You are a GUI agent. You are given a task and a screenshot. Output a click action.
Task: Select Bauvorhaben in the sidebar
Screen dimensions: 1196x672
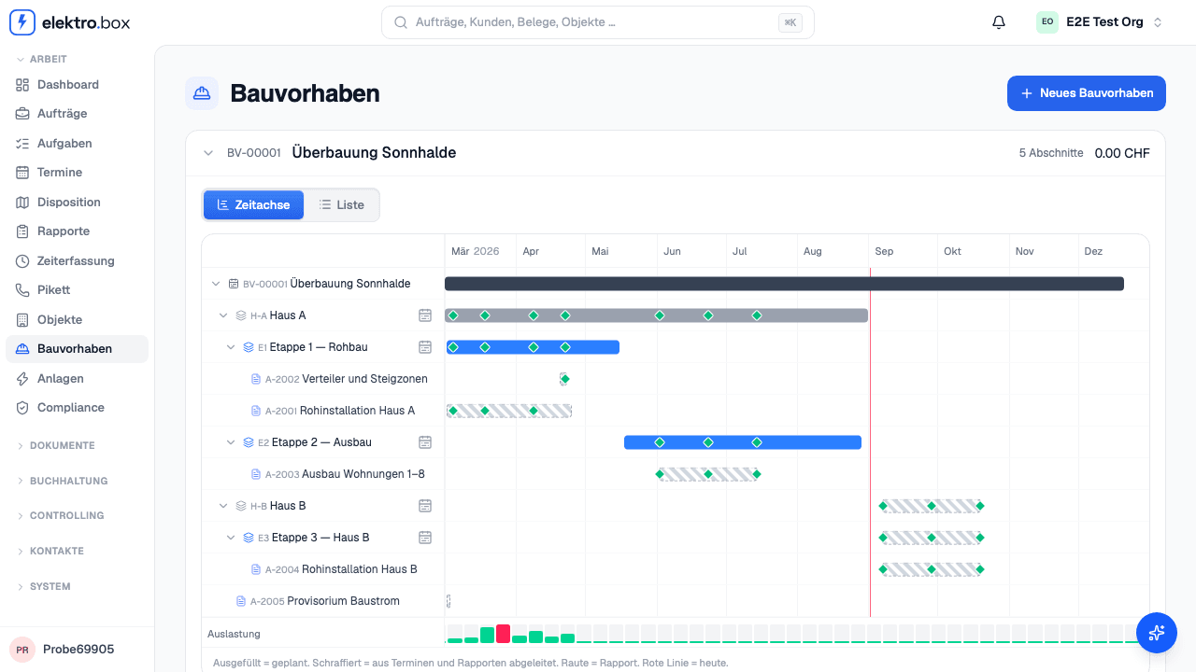point(77,349)
